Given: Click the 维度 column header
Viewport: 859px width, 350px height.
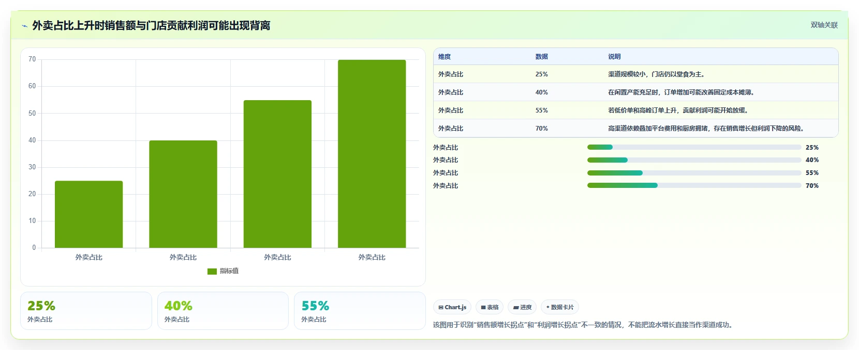Looking at the screenshot, I should (445, 57).
